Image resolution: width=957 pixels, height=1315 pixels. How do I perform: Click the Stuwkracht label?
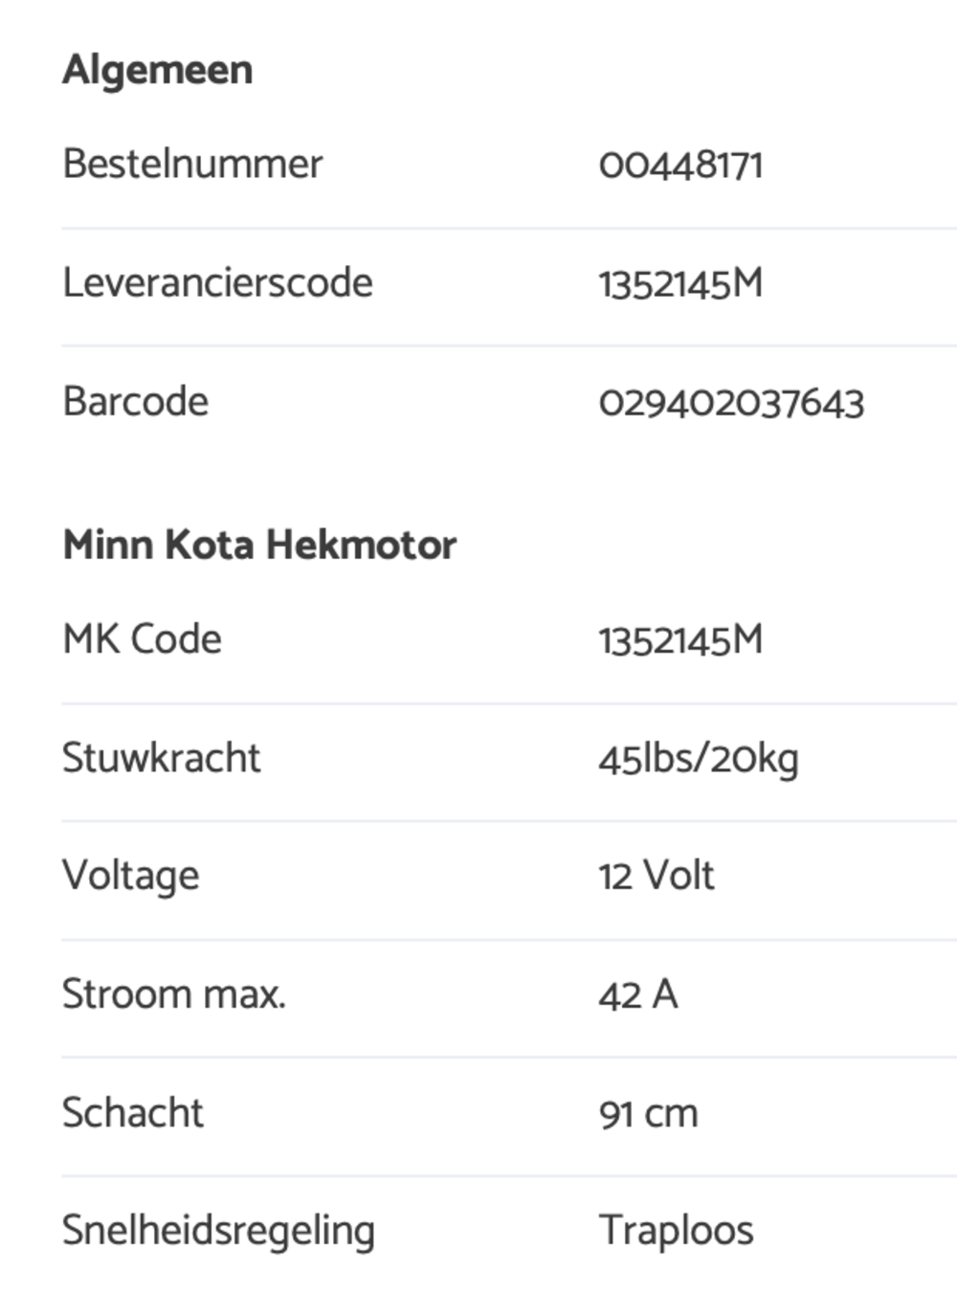pyautogui.click(x=161, y=757)
